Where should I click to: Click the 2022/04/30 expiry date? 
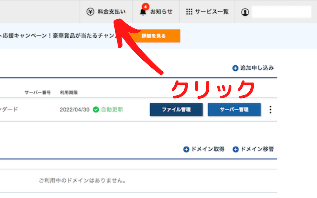click(75, 110)
